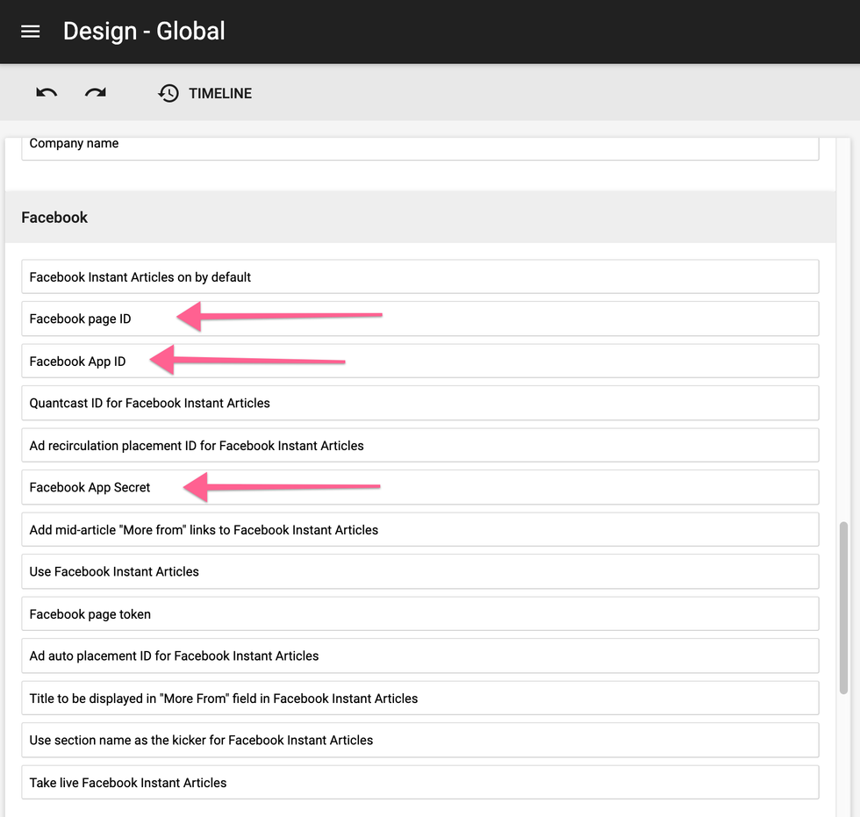Viewport: 860px width, 817px height.
Task: Select Quantcast ID for Facebook Instant Articles
Action: click(x=421, y=403)
